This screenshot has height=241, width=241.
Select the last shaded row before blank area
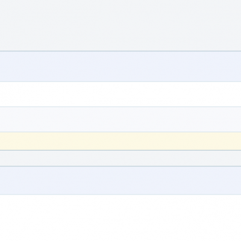coord(120,180)
